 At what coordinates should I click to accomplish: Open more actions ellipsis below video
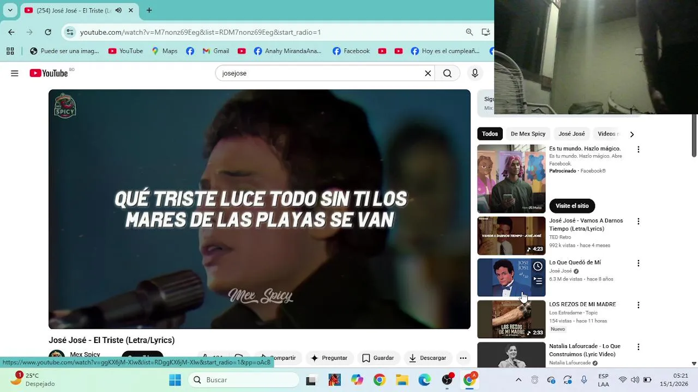(x=463, y=358)
